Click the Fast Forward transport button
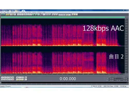129x97 pixels. point(7,80)
